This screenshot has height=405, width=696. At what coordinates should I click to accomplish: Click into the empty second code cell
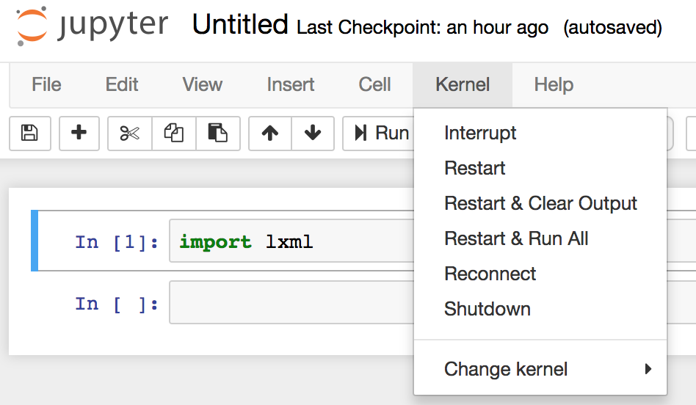coord(292,302)
